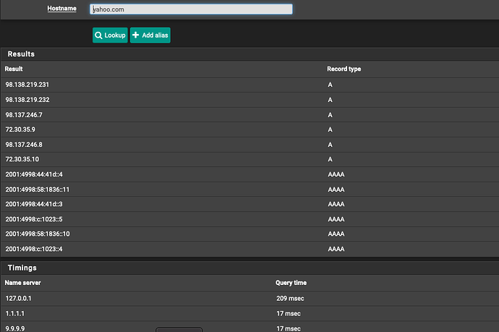The width and height of the screenshot is (499, 332).
Task: Select result 2001:4998:c:1023::4
Action: [x=34, y=249]
